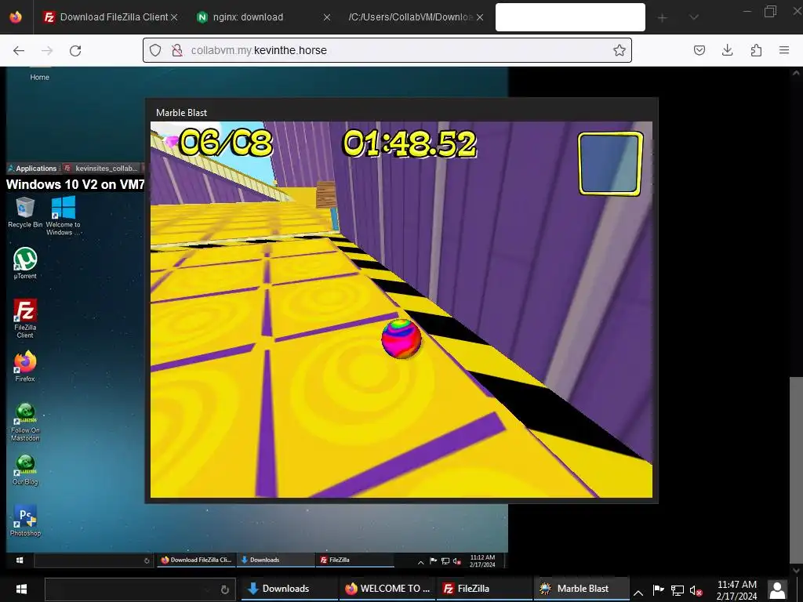Go back using the Firefox back arrow
Viewport: 803px width, 602px height.
[19, 50]
